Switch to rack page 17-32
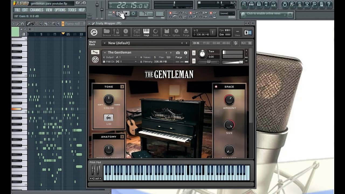Viewport: 345px width, 194px height. 206,43
